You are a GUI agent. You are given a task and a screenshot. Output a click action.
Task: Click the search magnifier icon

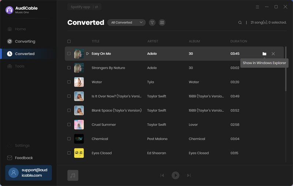click(x=240, y=23)
